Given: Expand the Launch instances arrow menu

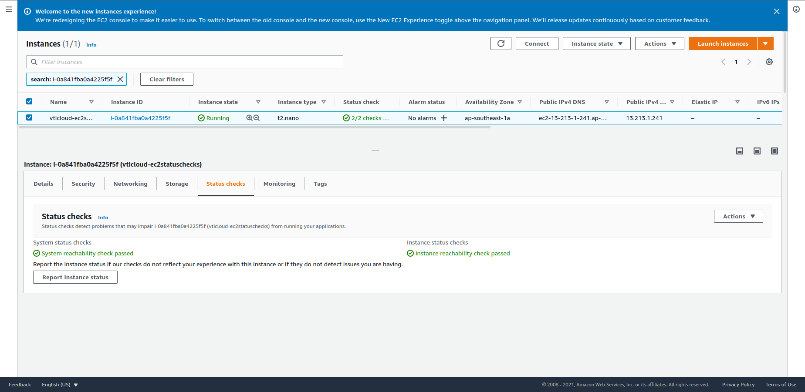Looking at the screenshot, I should click(x=765, y=44).
